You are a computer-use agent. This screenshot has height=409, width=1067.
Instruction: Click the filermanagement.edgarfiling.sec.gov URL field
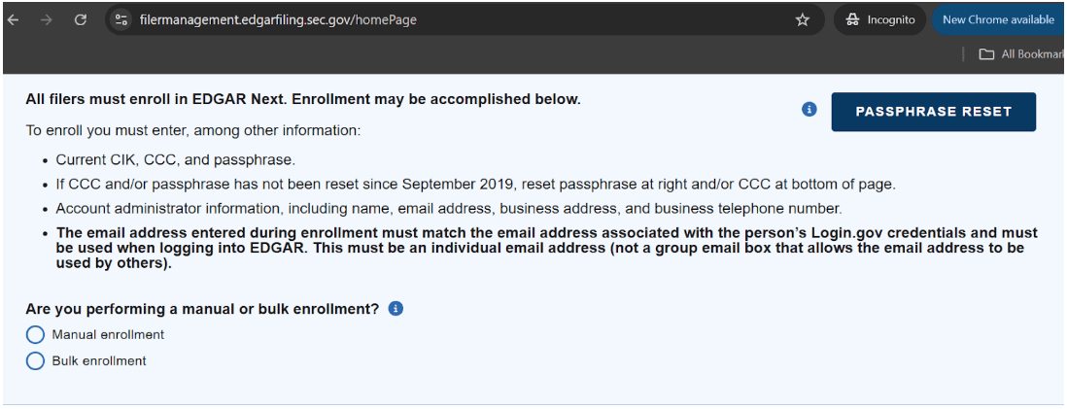click(278, 19)
